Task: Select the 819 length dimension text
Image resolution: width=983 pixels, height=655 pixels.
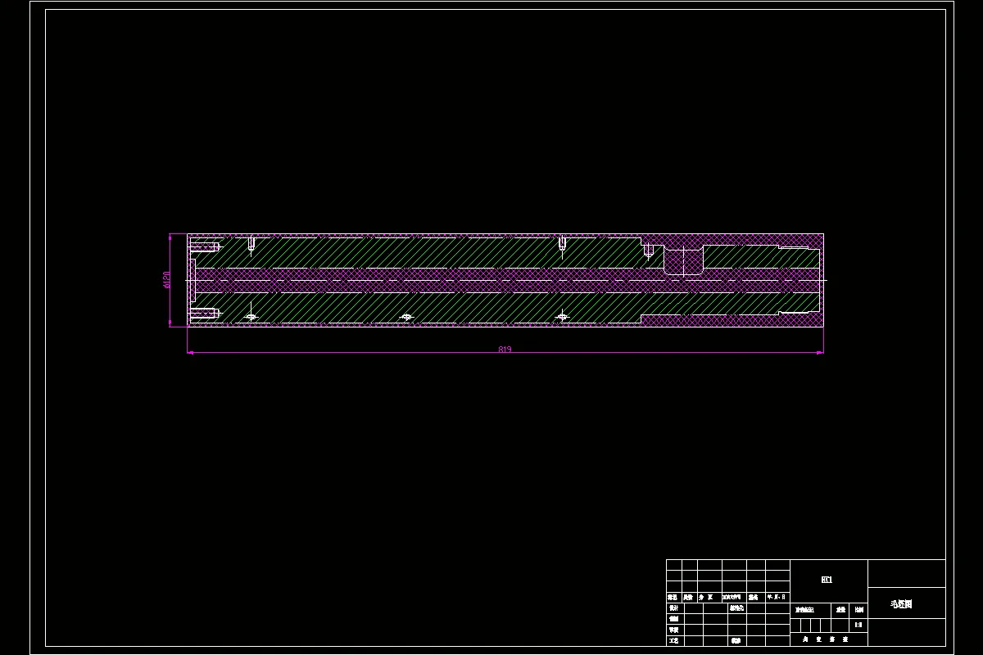Action: coord(505,350)
